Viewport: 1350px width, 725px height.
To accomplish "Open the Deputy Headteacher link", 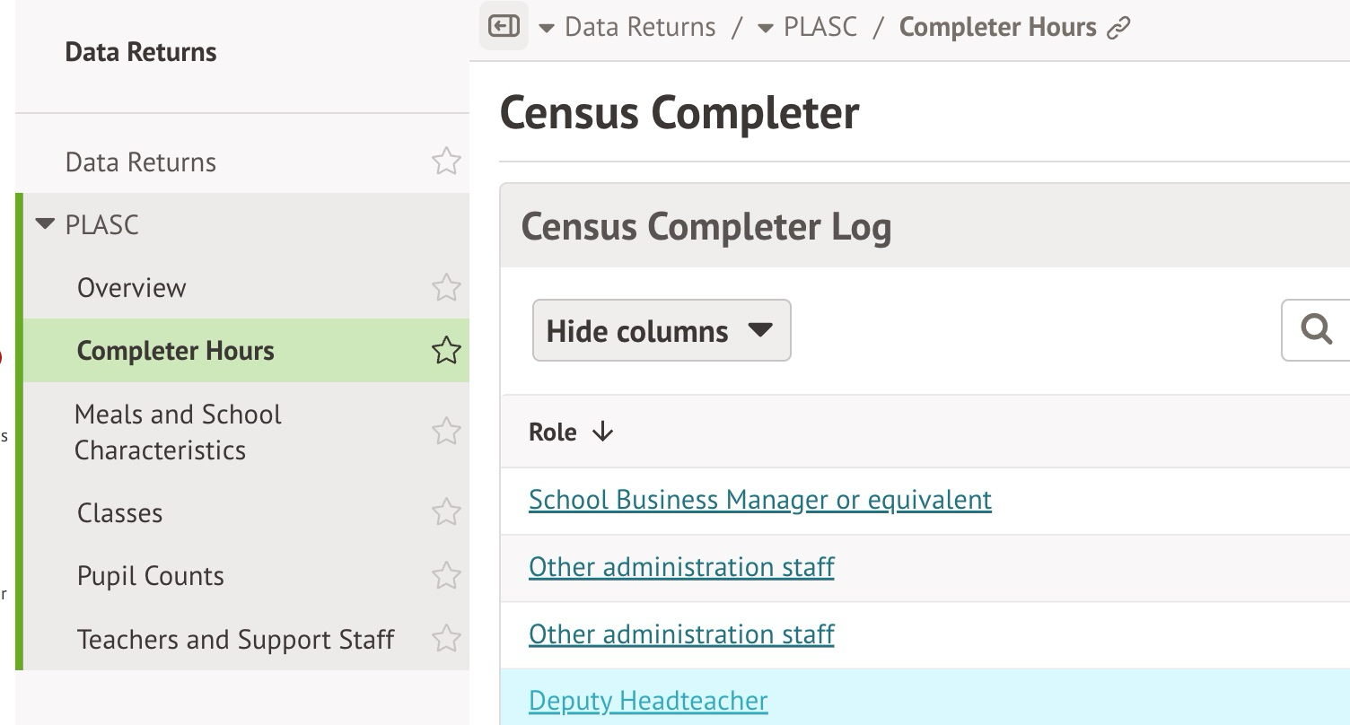I will 648,701.
